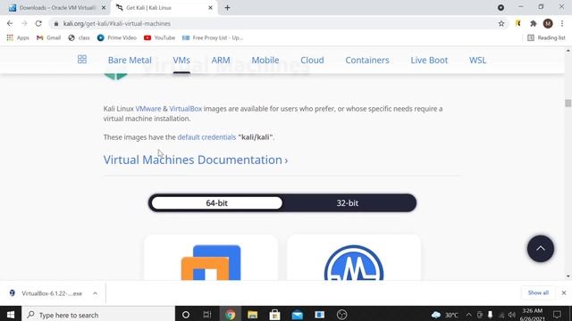Close the Get Kali tab

pos(210,8)
